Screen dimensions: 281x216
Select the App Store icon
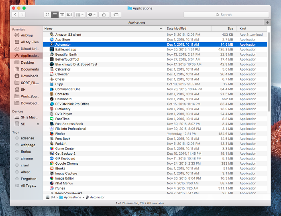click(x=52, y=39)
